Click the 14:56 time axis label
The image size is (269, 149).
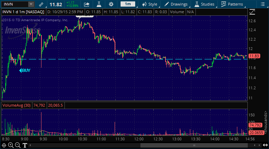pos(250,139)
